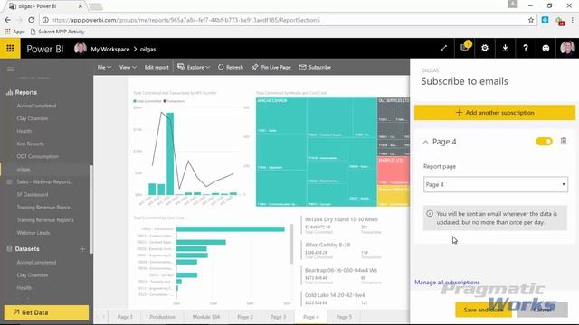Open the Report page dropdown showing Page 4

[495, 184]
